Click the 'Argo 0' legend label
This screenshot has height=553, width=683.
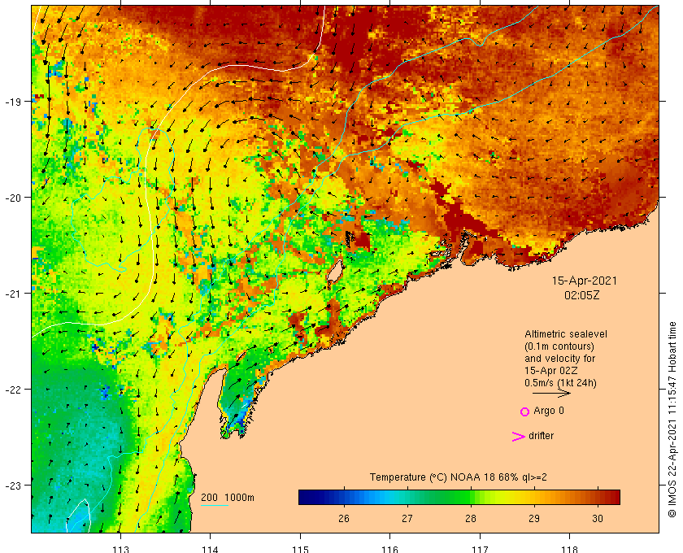pos(548,411)
